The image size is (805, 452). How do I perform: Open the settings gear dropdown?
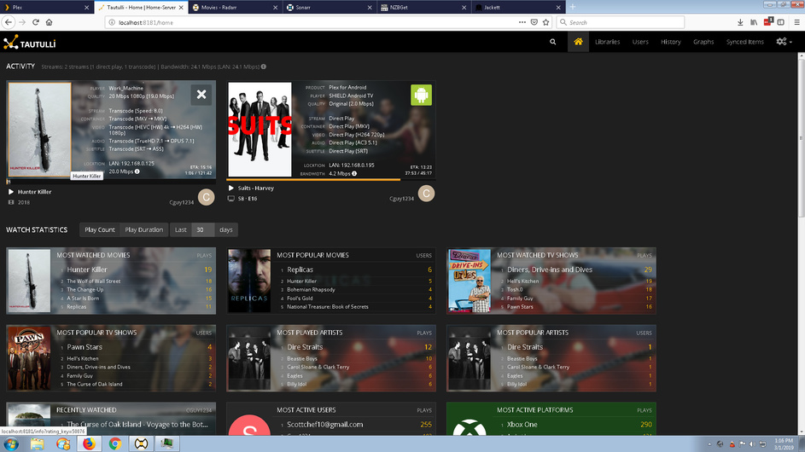(x=784, y=42)
